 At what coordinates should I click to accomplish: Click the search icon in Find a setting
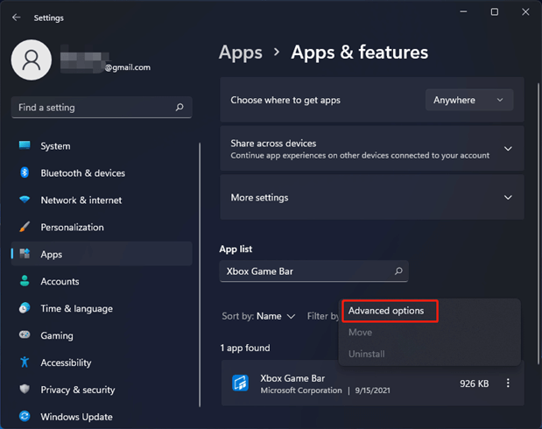pos(179,107)
